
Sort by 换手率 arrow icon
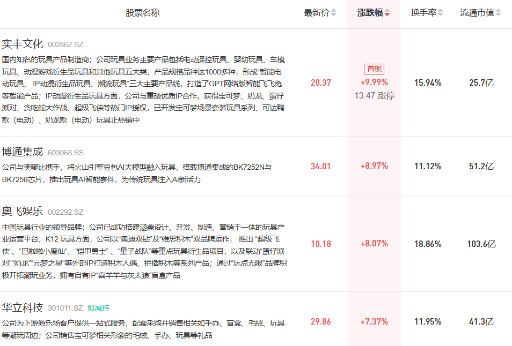point(440,13)
